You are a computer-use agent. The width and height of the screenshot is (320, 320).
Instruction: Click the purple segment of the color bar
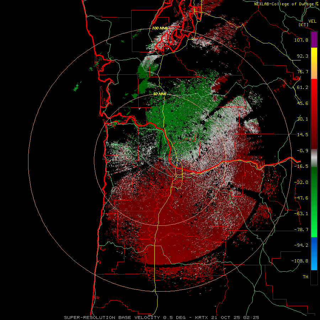point(314,40)
